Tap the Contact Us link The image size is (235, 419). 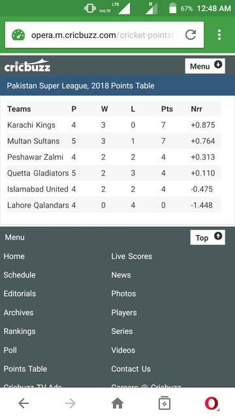[131, 369]
